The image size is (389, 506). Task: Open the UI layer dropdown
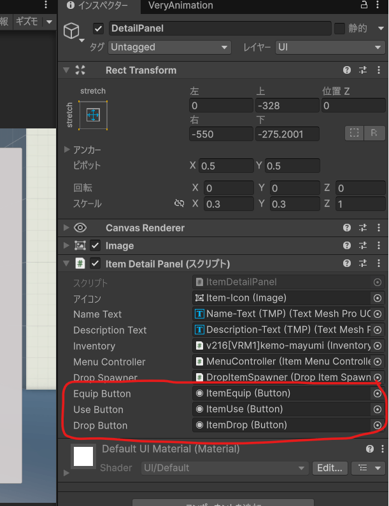tap(329, 47)
